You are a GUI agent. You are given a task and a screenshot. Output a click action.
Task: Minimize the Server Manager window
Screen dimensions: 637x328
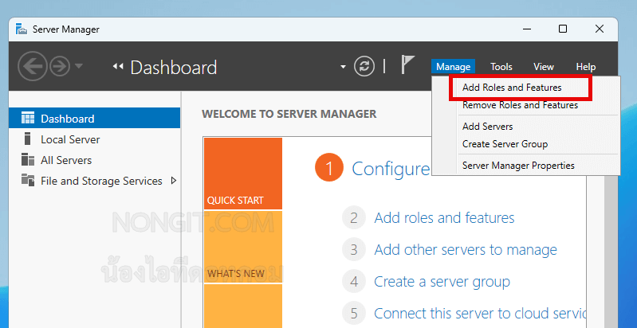pos(527,29)
